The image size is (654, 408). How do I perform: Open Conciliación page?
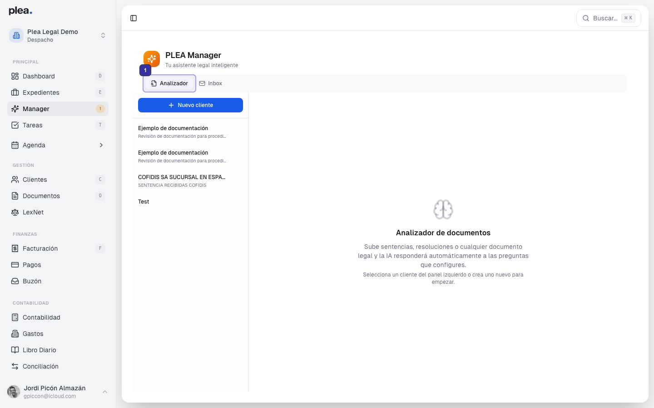click(x=58, y=366)
